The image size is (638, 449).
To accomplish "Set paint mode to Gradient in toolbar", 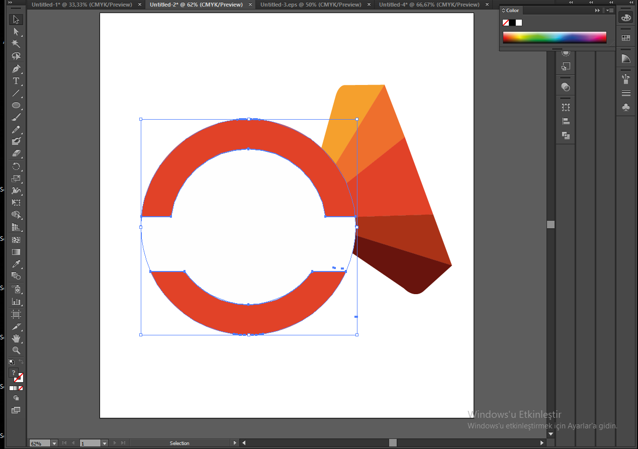I will [16, 388].
